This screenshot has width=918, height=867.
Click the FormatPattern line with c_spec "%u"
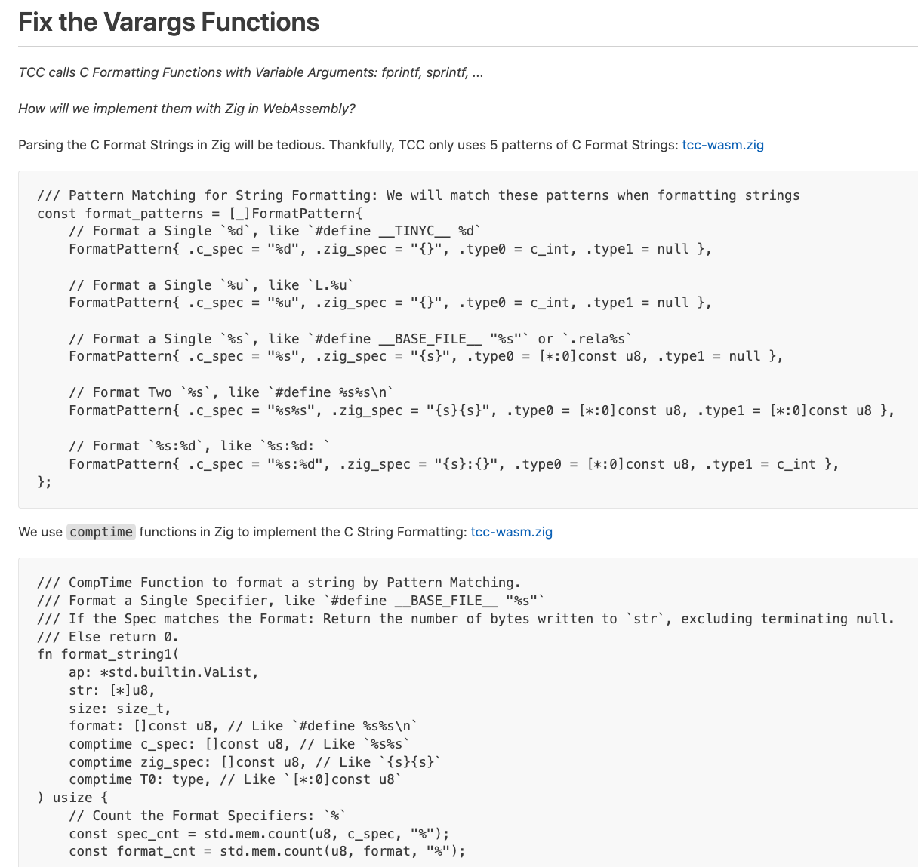(390, 303)
